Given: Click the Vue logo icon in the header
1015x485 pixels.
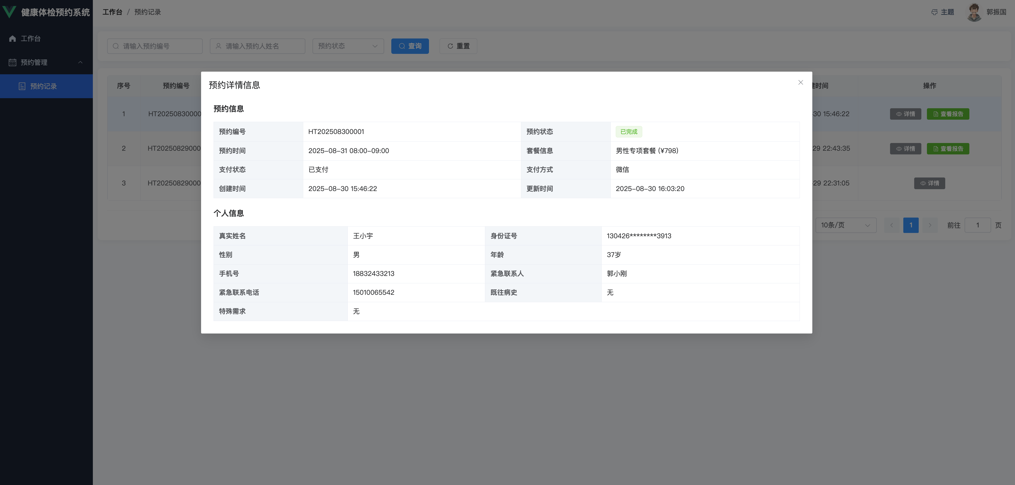Looking at the screenshot, I should tap(10, 12).
